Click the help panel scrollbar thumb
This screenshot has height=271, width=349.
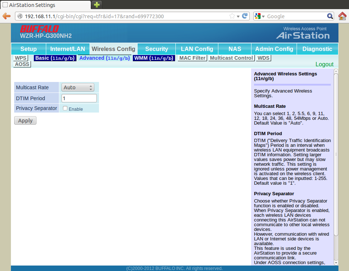pos(336,154)
